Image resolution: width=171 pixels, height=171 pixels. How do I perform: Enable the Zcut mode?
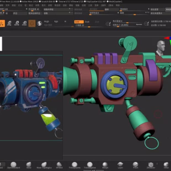(x=97, y=22)
